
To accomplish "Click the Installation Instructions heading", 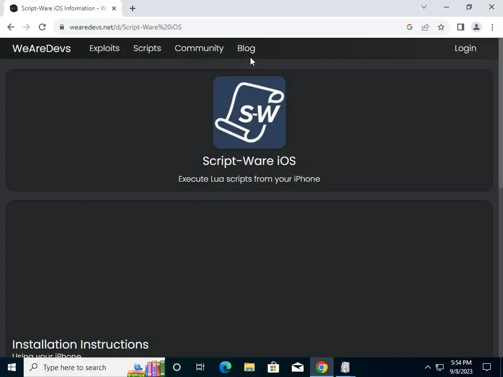I will click(x=80, y=344).
